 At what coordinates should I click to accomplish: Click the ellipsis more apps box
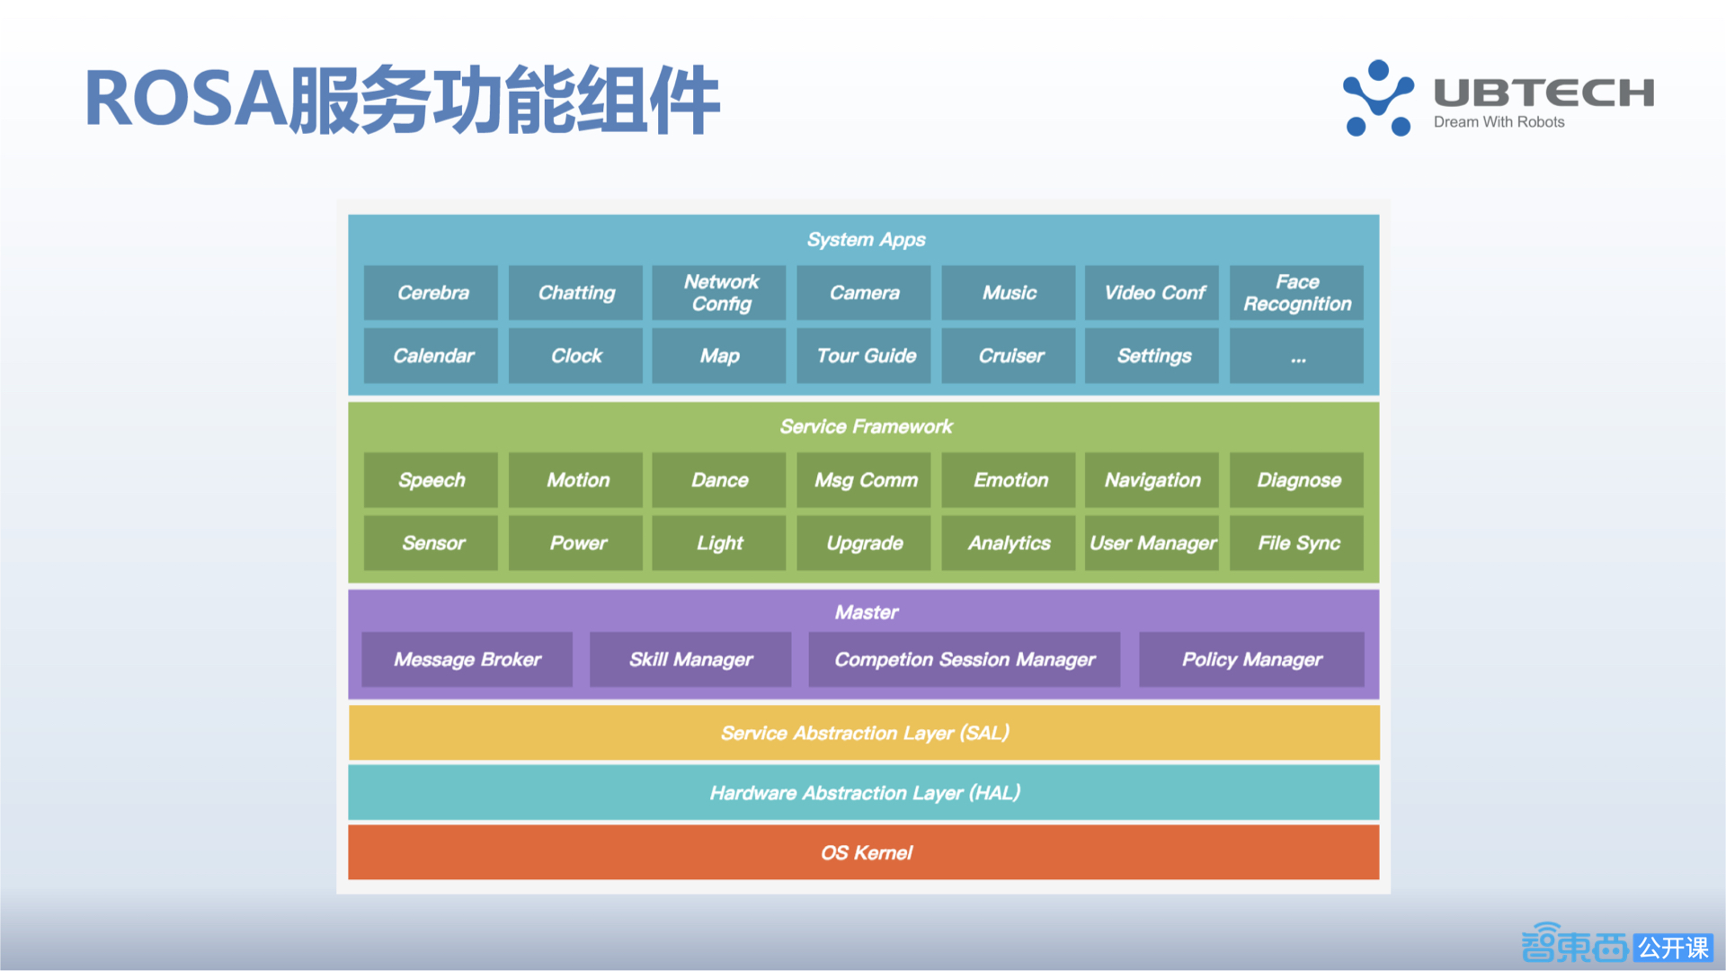(1296, 356)
